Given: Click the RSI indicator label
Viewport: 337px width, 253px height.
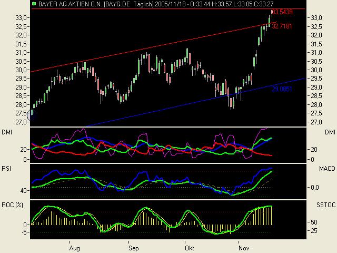Looking at the screenshot, I should (x=6, y=169).
